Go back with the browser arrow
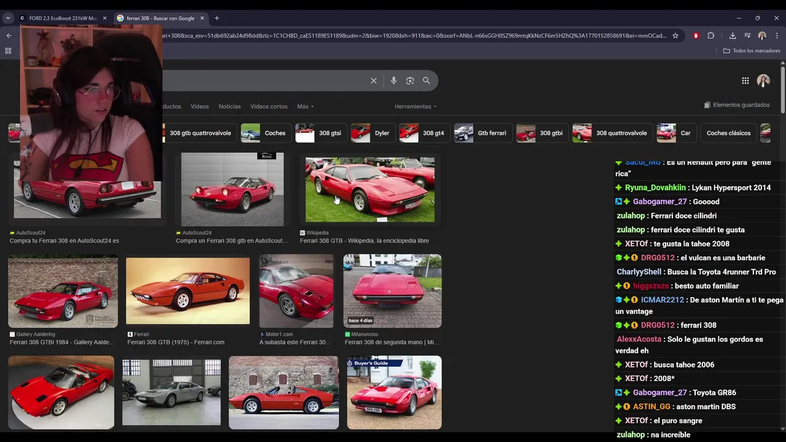 coord(9,36)
